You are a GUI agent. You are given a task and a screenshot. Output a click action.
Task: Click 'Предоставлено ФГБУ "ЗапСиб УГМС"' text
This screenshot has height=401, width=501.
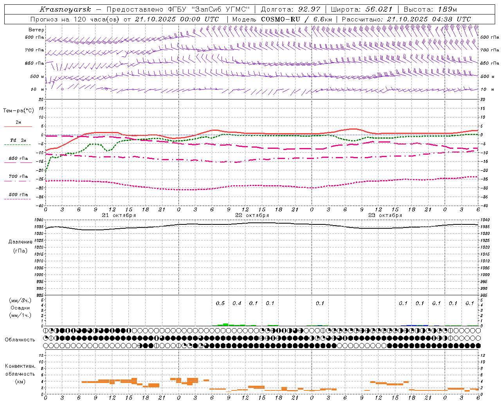(x=178, y=9)
